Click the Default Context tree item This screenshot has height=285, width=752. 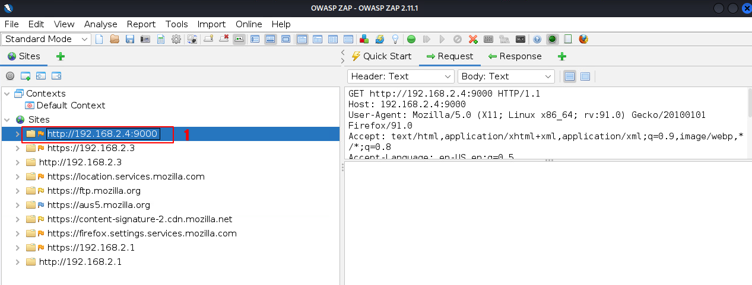(71, 105)
